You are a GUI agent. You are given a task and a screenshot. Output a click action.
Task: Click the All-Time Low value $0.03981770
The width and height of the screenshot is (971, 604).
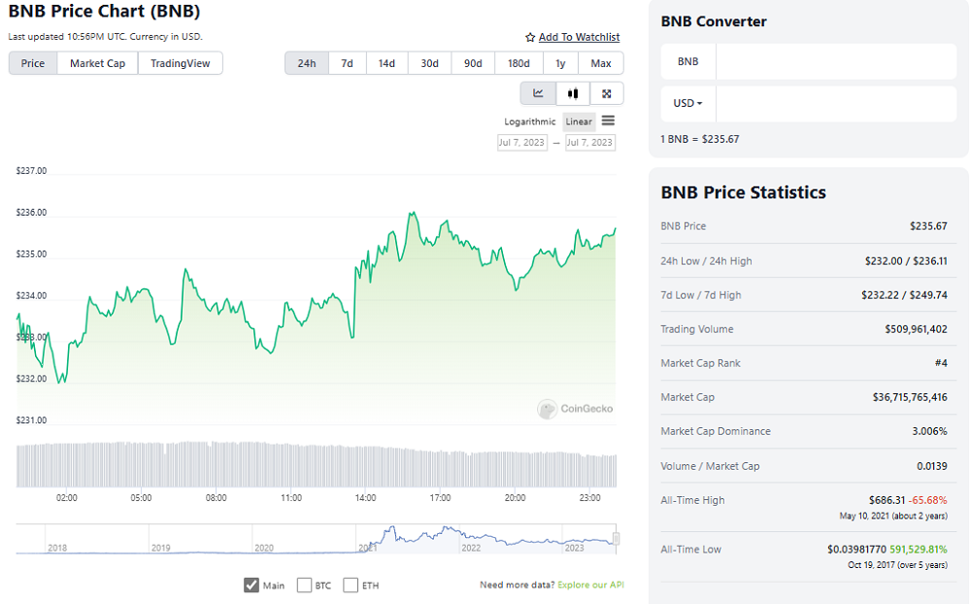(x=857, y=549)
